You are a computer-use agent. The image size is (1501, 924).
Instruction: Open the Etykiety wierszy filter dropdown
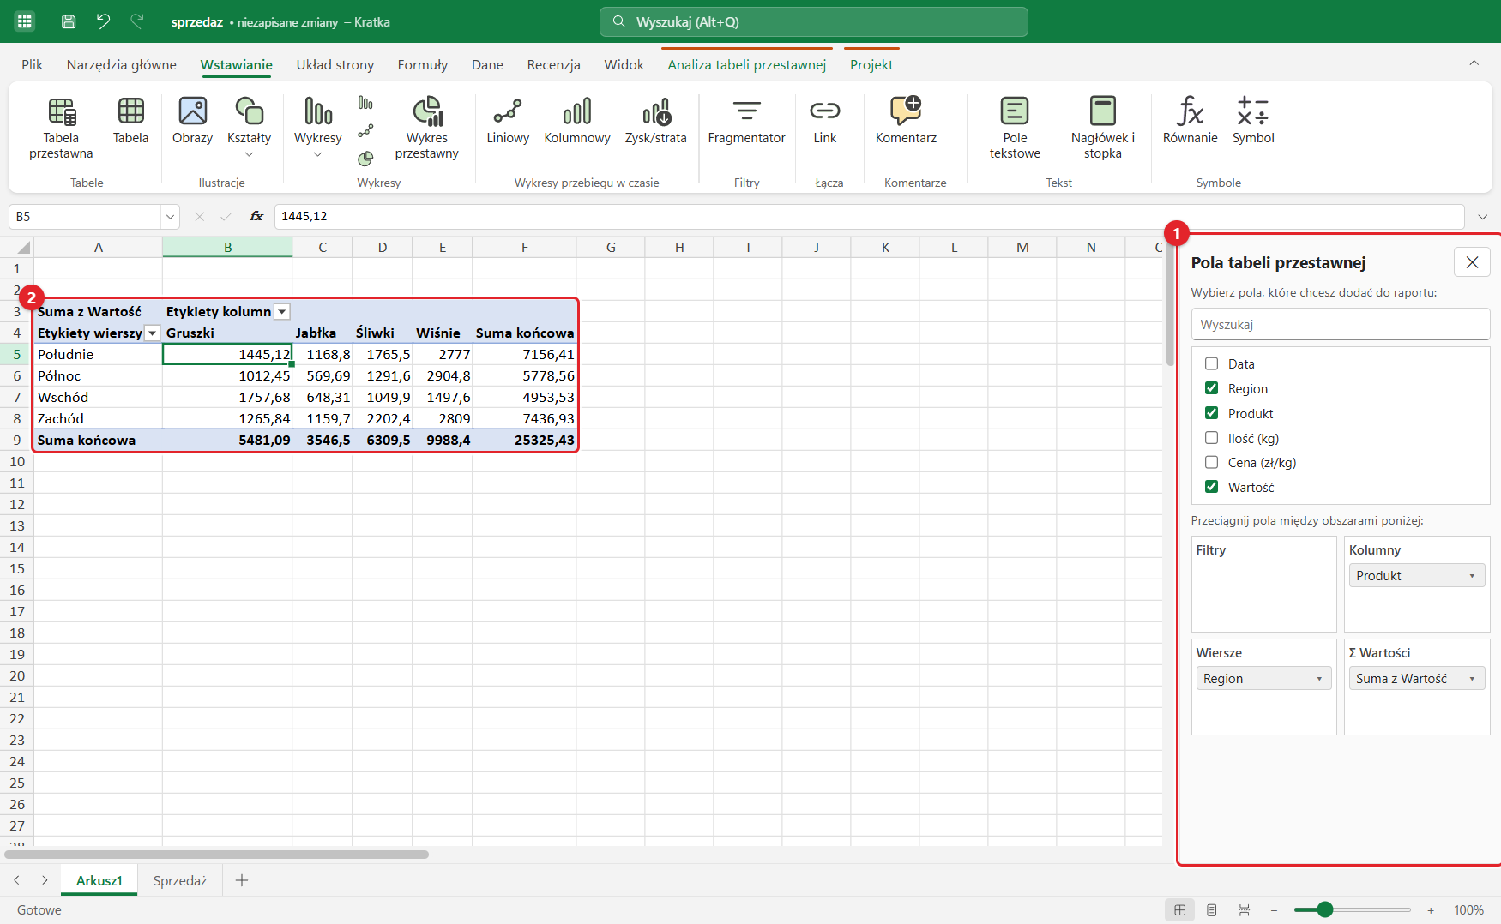(x=153, y=333)
